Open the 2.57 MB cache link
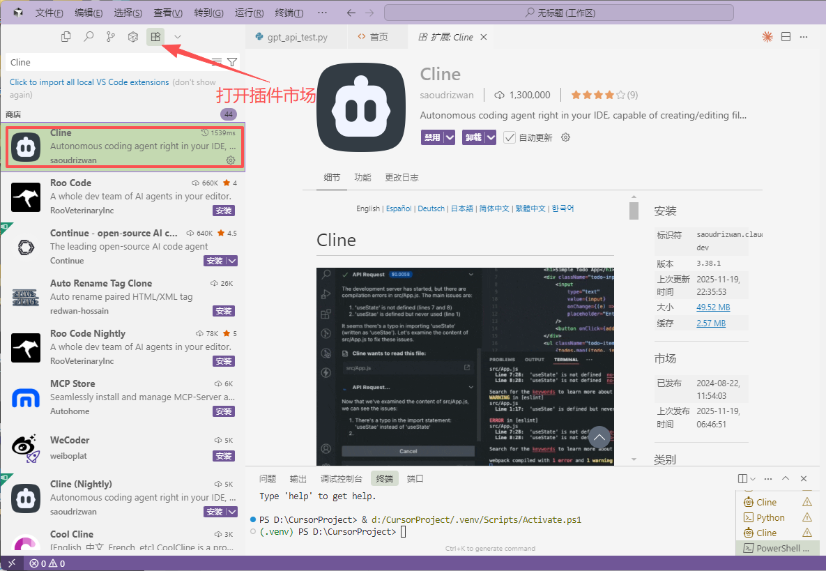The image size is (826, 571). click(x=711, y=323)
